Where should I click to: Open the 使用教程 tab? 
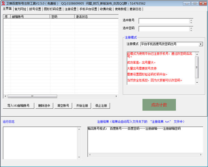click(x=121, y=9)
